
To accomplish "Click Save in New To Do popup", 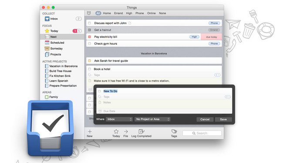I will point(223,119).
